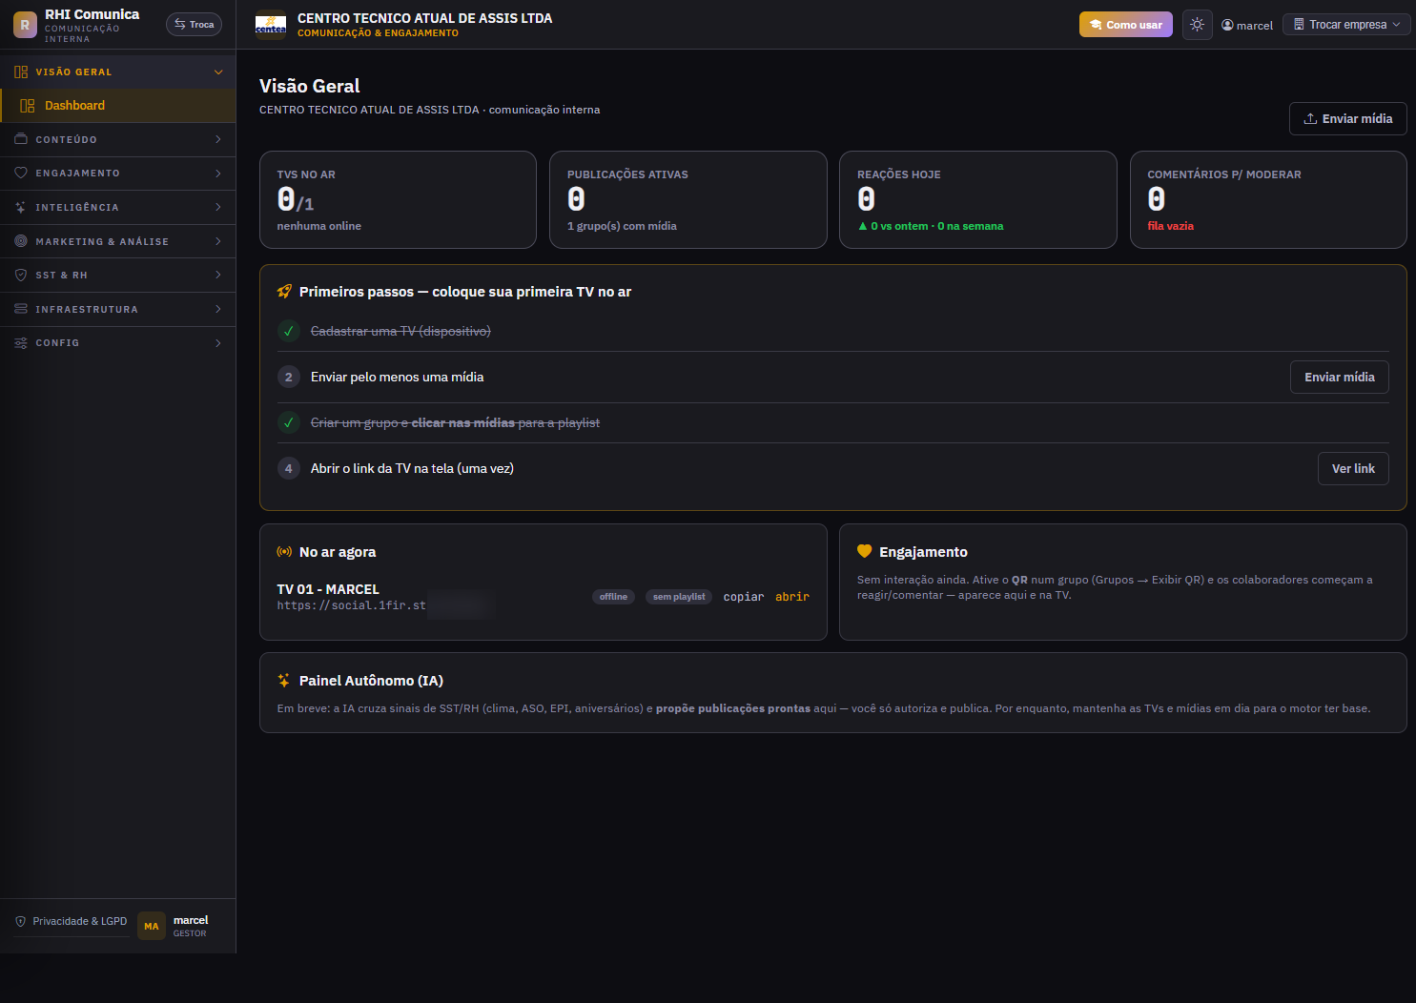Open Conteúdo sidebar menu
Screen dimensions: 1416x1003
pyautogui.click(x=118, y=140)
